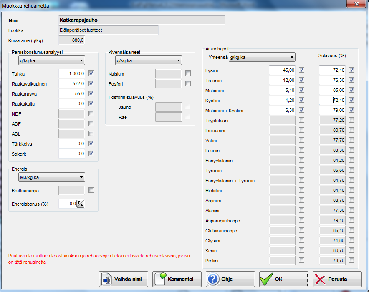Click the Kuiva-aine field 880,0

click(x=72, y=40)
